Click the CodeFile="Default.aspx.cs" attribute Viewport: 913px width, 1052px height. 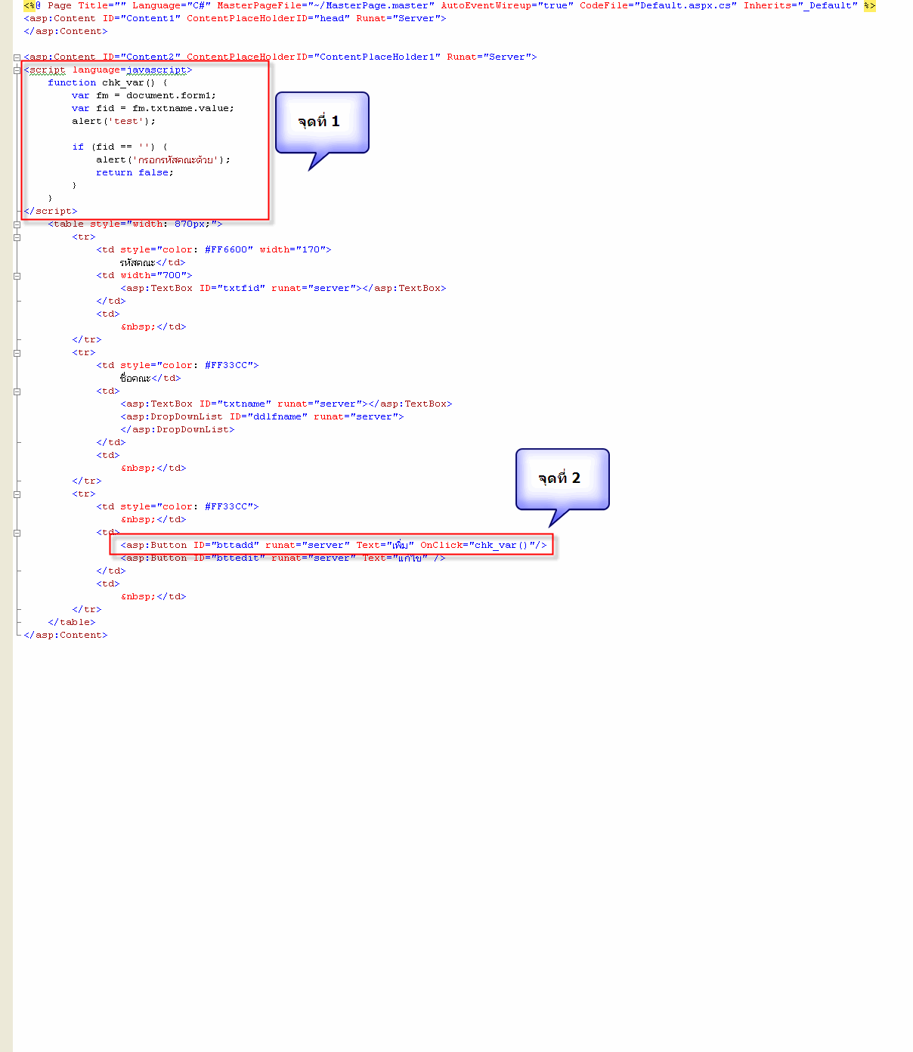tap(658, 5)
